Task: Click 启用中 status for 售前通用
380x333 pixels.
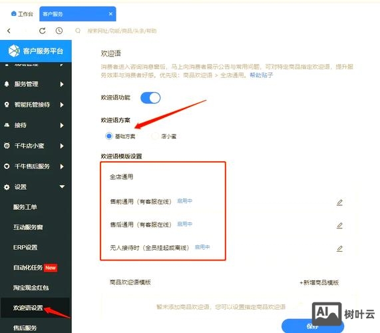Action: 185,201
